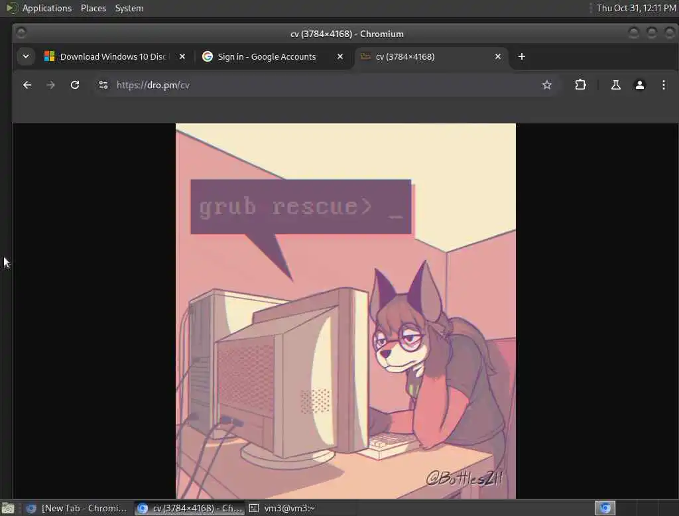Open the Extensions puzzle-piece icon

[x=580, y=85]
